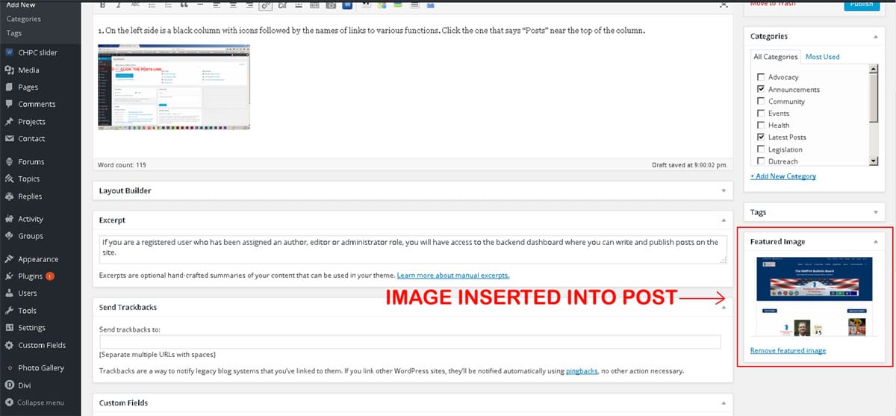Image resolution: width=896 pixels, height=416 pixels.
Task: Tick the Community category checkbox
Action: 761,101
